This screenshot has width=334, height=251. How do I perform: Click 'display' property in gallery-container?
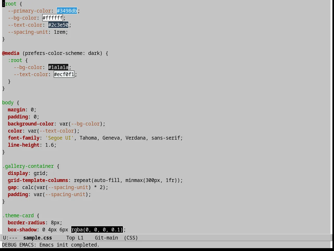click(18, 173)
